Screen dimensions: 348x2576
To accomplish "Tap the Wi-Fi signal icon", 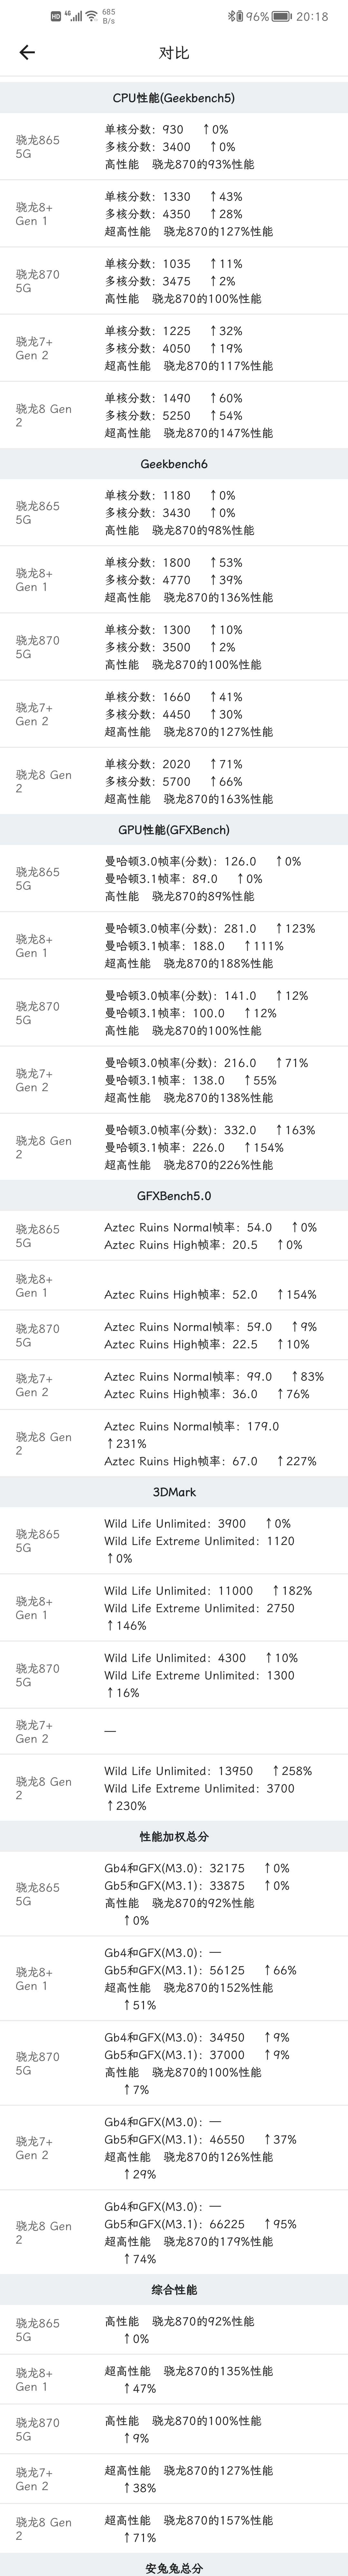I will tap(92, 17).
